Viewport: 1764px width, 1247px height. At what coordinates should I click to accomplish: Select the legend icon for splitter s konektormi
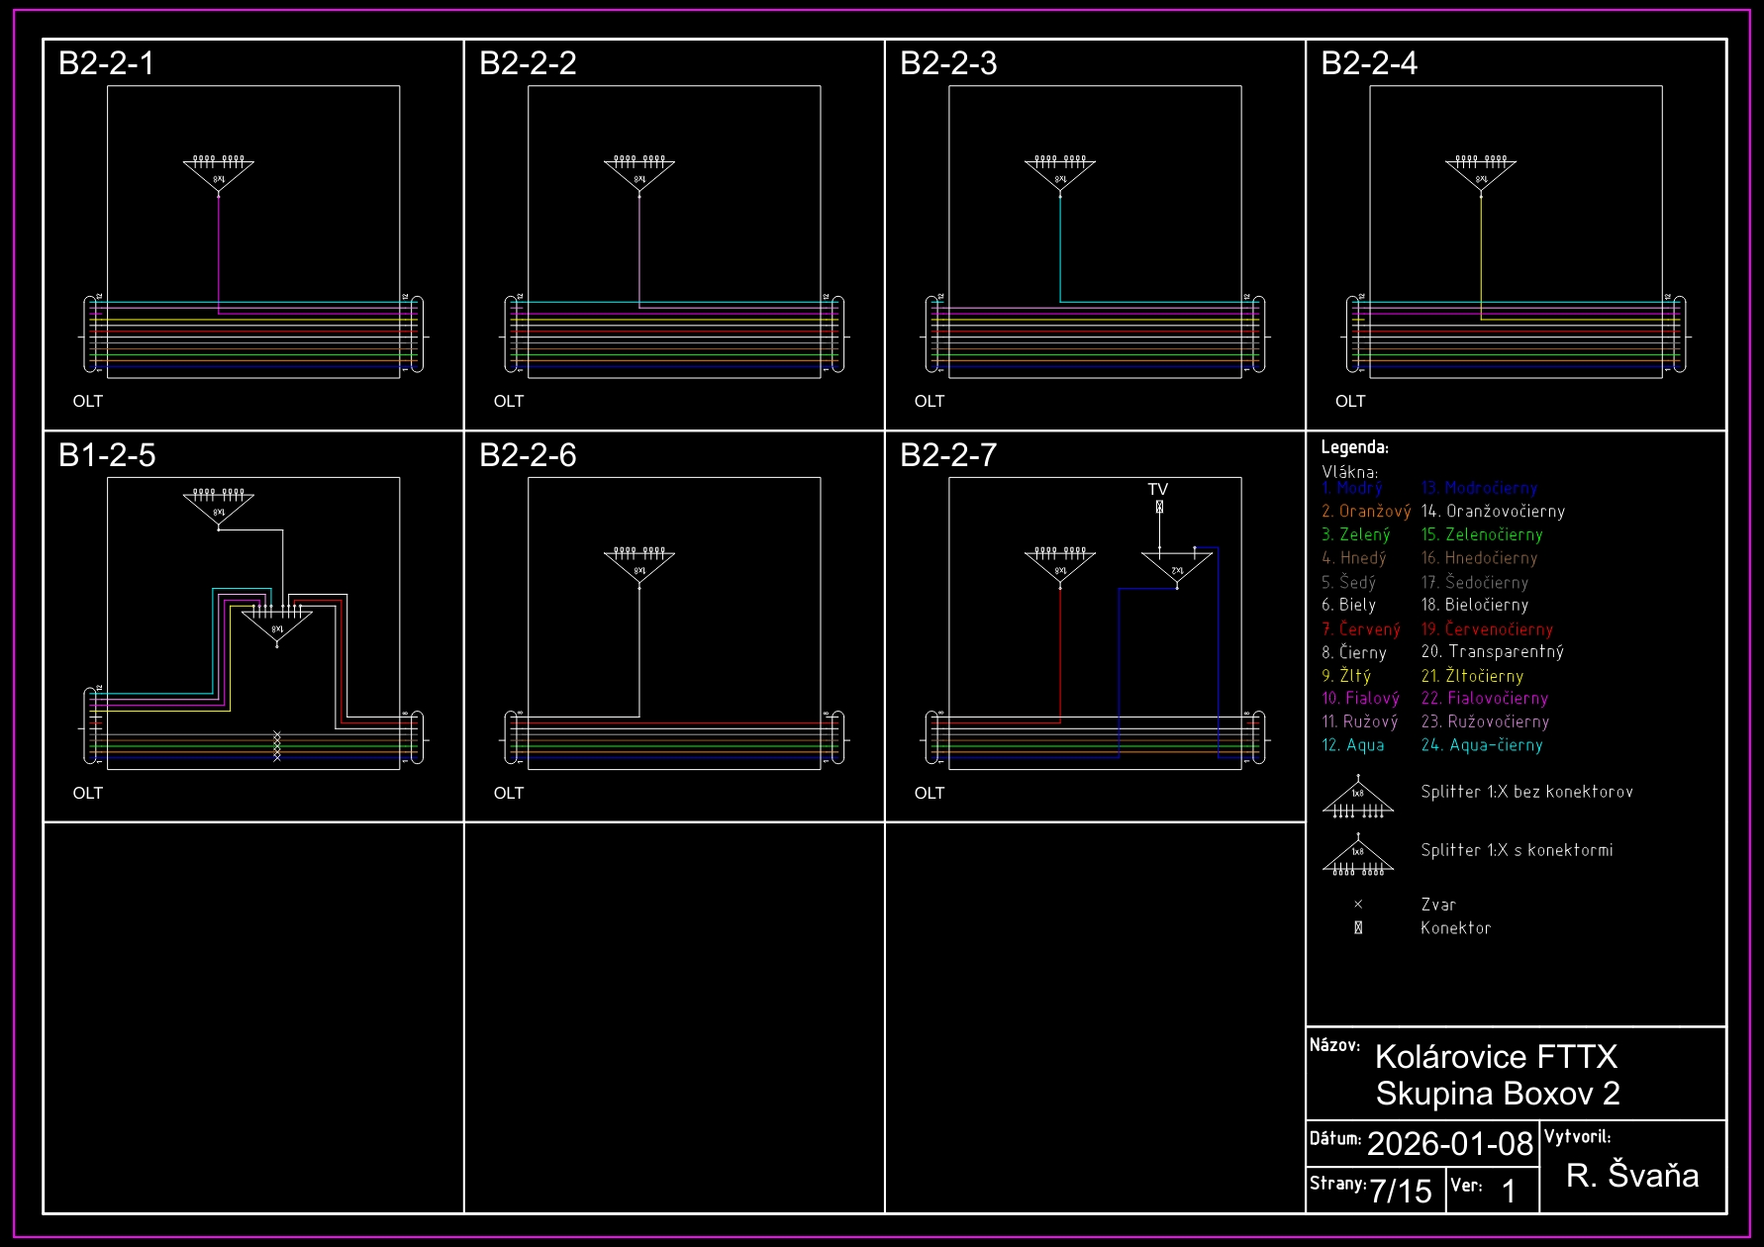click(1358, 857)
